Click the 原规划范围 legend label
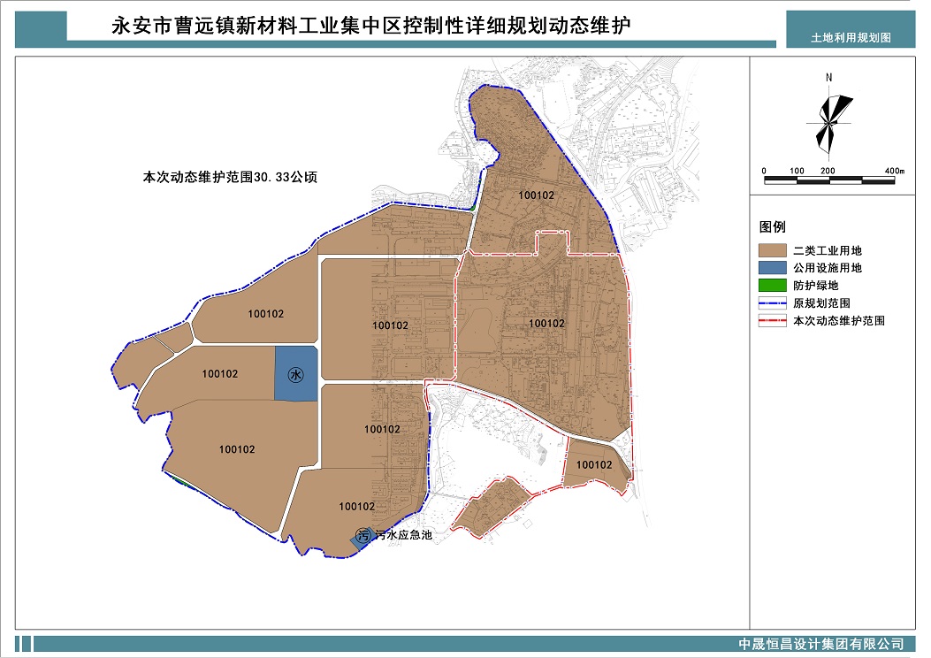 pos(821,303)
